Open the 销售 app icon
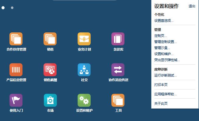 [50, 39]
